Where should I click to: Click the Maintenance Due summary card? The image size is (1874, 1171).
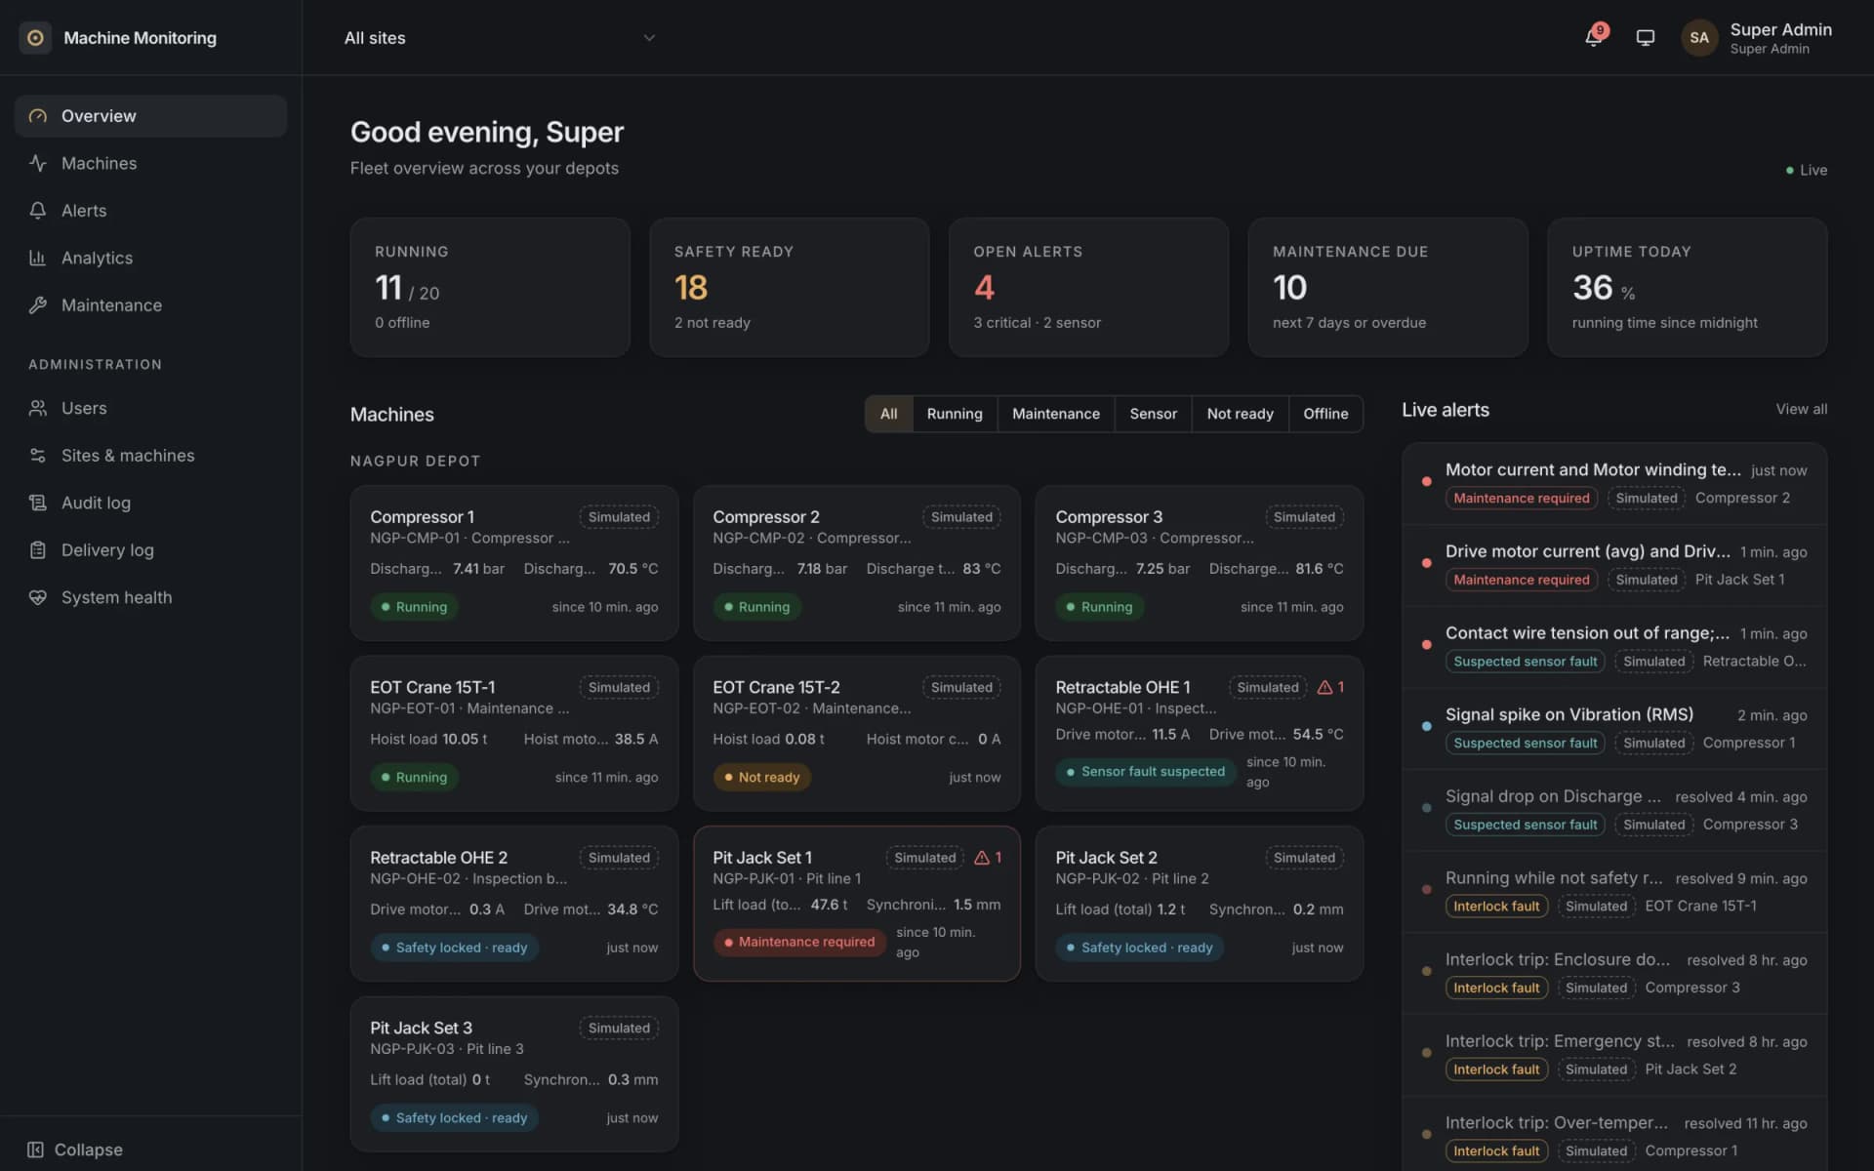pyautogui.click(x=1388, y=287)
